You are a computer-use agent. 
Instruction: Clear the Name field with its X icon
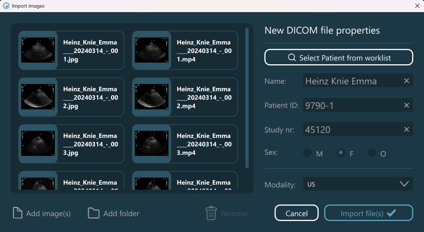(406, 81)
